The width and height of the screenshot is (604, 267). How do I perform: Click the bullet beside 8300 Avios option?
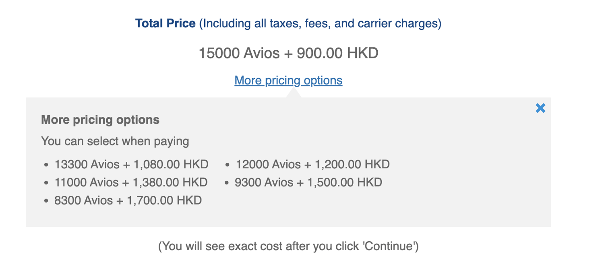[x=46, y=200]
